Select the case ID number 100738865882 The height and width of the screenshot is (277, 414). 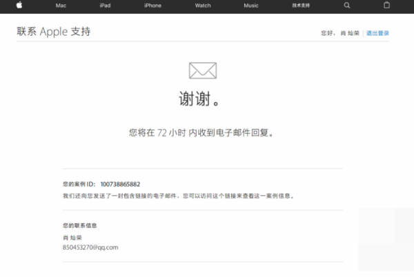tap(120, 184)
